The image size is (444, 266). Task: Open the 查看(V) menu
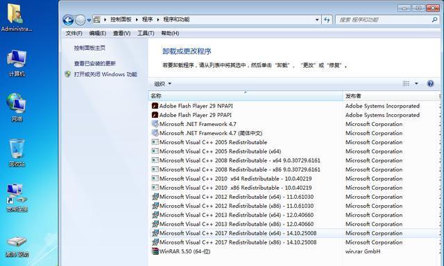(122, 33)
